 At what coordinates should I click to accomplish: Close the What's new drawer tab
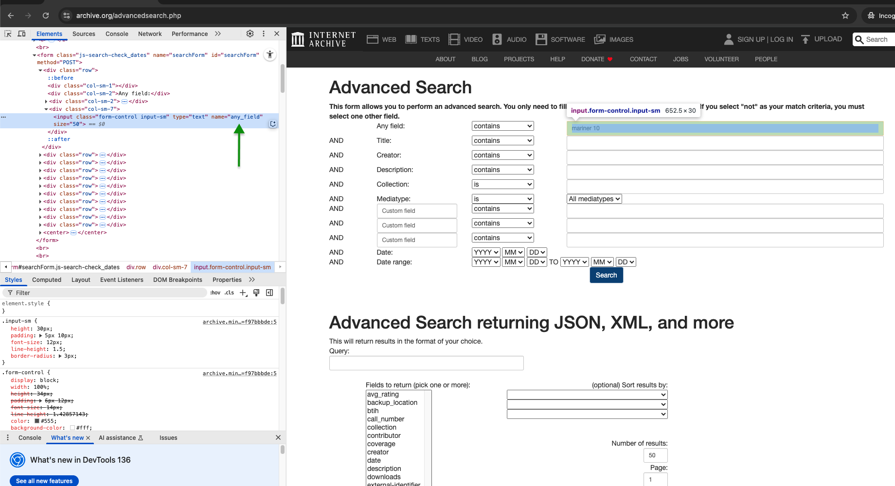point(88,438)
